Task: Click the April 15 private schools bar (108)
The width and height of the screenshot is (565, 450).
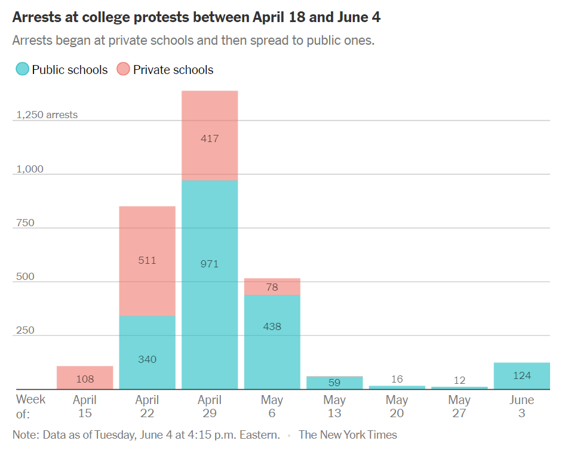Action: pos(85,378)
